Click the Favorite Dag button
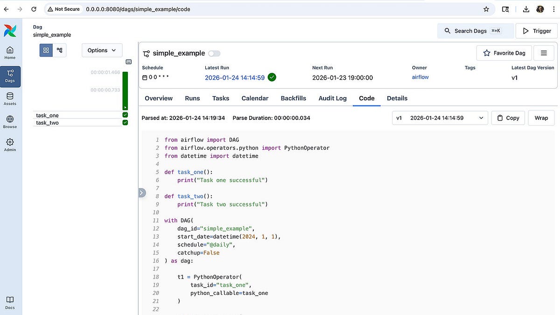Screen dimensions: 560x315 pos(504,53)
